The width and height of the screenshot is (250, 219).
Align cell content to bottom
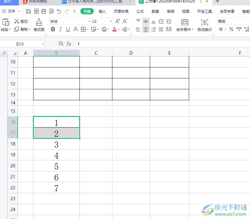coord(153,21)
